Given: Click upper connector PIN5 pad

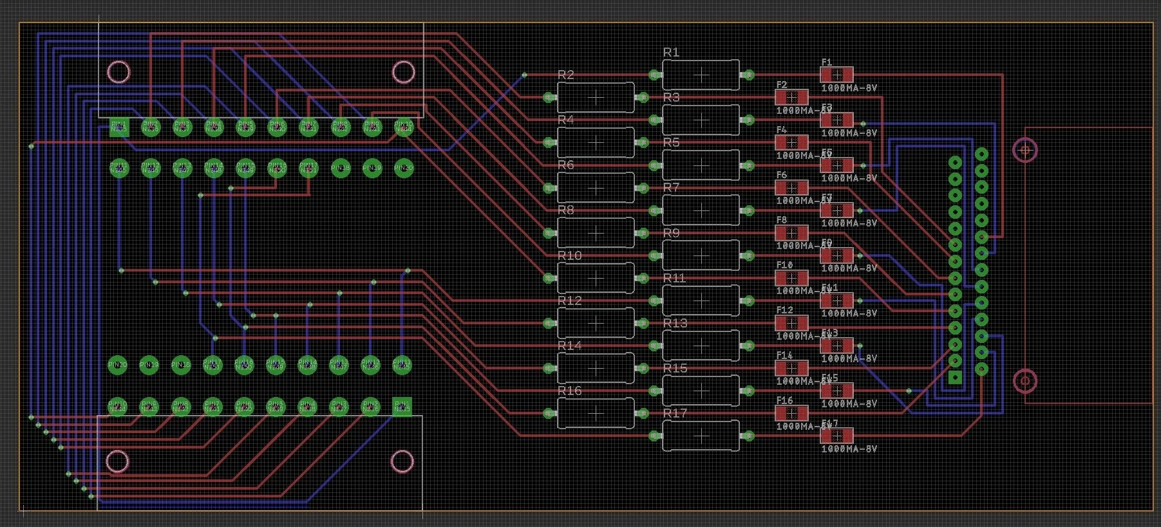Looking at the screenshot, I should coord(245,127).
